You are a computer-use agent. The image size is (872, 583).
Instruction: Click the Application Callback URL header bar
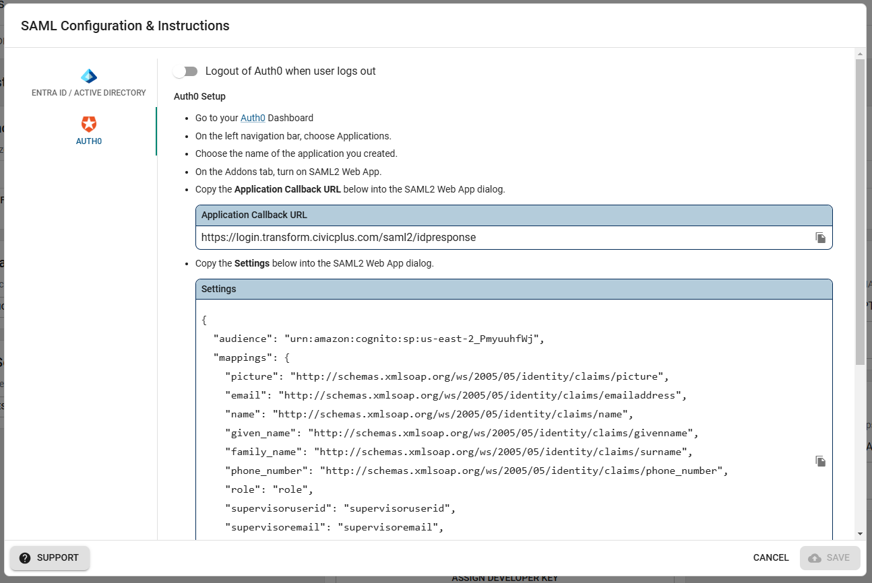tap(514, 215)
